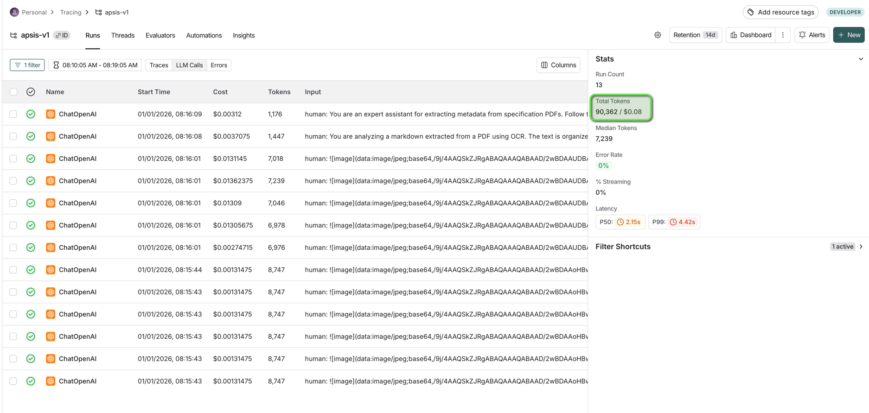Expand Filter Shortcuts with the right chevron
Screen dimensions: 869x413
(x=861, y=247)
